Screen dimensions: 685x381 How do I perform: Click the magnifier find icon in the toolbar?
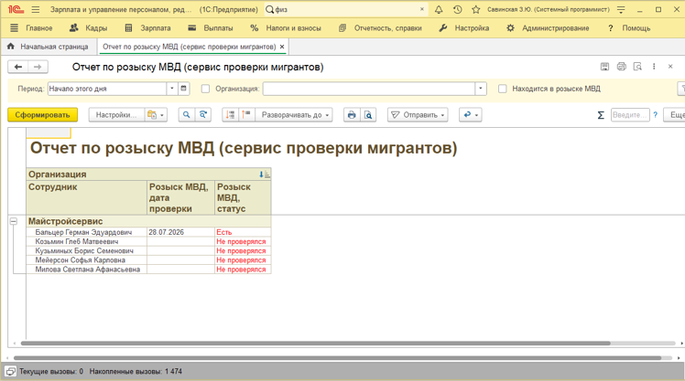tap(187, 114)
